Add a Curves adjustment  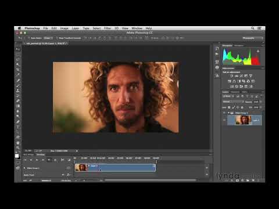click(x=241, y=76)
